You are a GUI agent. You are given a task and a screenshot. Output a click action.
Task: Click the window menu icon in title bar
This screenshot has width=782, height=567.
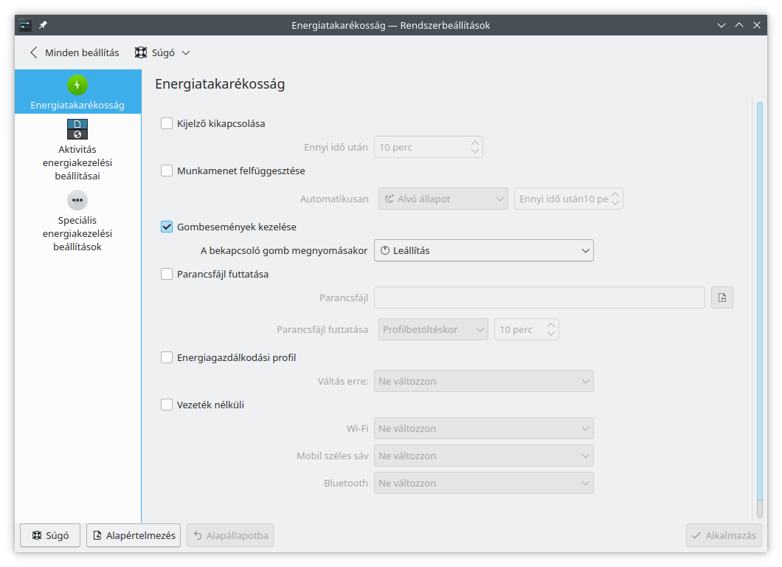tap(25, 25)
